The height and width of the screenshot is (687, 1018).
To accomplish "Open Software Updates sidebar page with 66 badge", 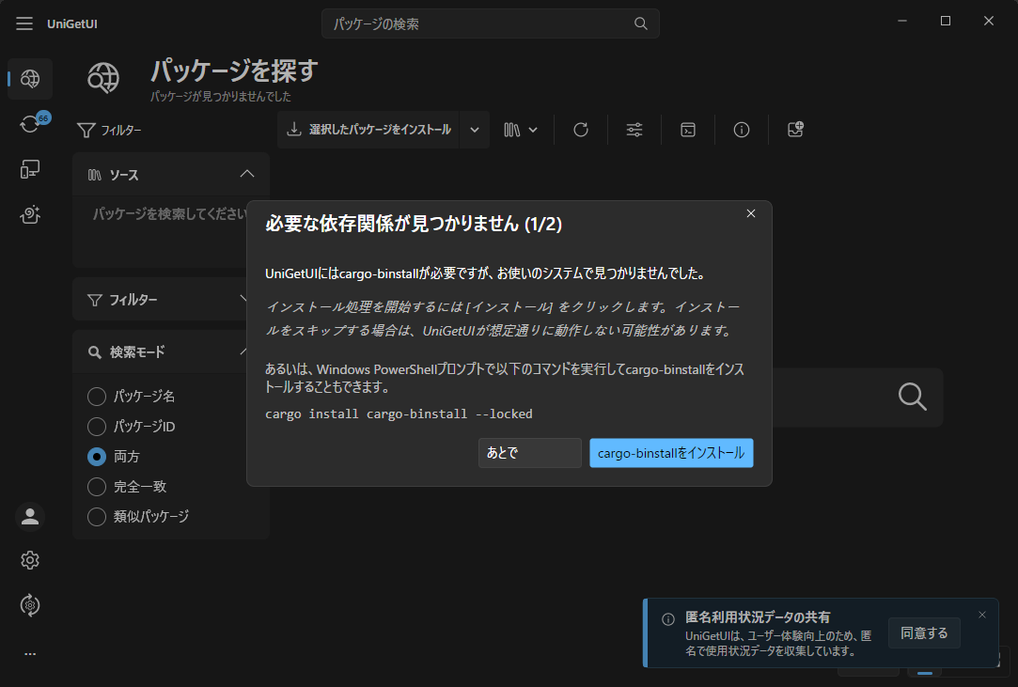I will point(30,123).
